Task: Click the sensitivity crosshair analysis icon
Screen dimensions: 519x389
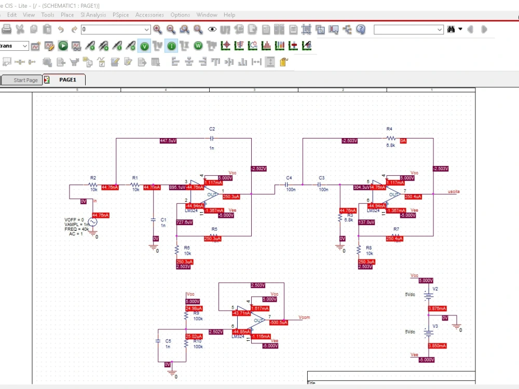Action: pyautogui.click(x=225, y=46)
